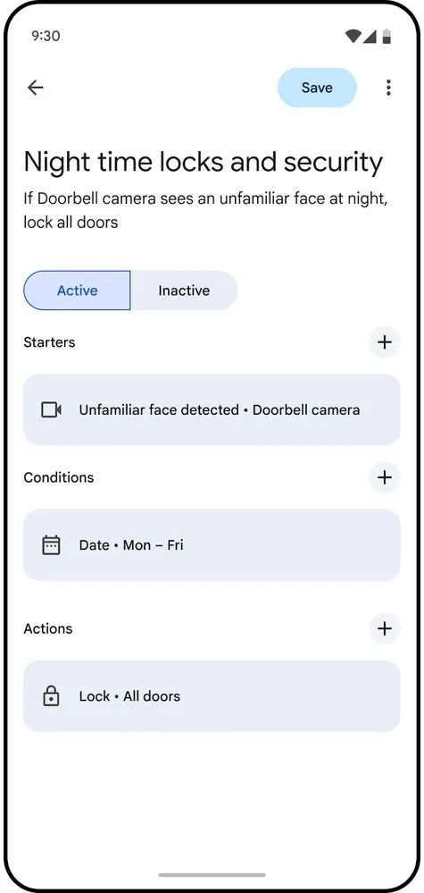This screenshot has height=893, width=424.
Task: Click the calendar icon in Date condition
Action: pos(51,545)
